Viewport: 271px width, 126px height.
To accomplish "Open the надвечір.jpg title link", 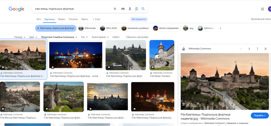I will (x=206, y=117).
